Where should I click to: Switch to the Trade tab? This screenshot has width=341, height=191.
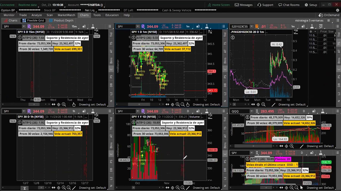click(23, 15)
